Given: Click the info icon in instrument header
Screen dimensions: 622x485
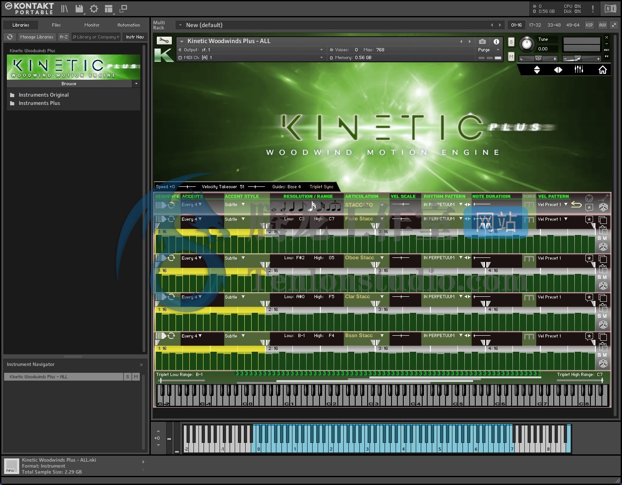Looking at the screenshot, I should coord(496,41).
